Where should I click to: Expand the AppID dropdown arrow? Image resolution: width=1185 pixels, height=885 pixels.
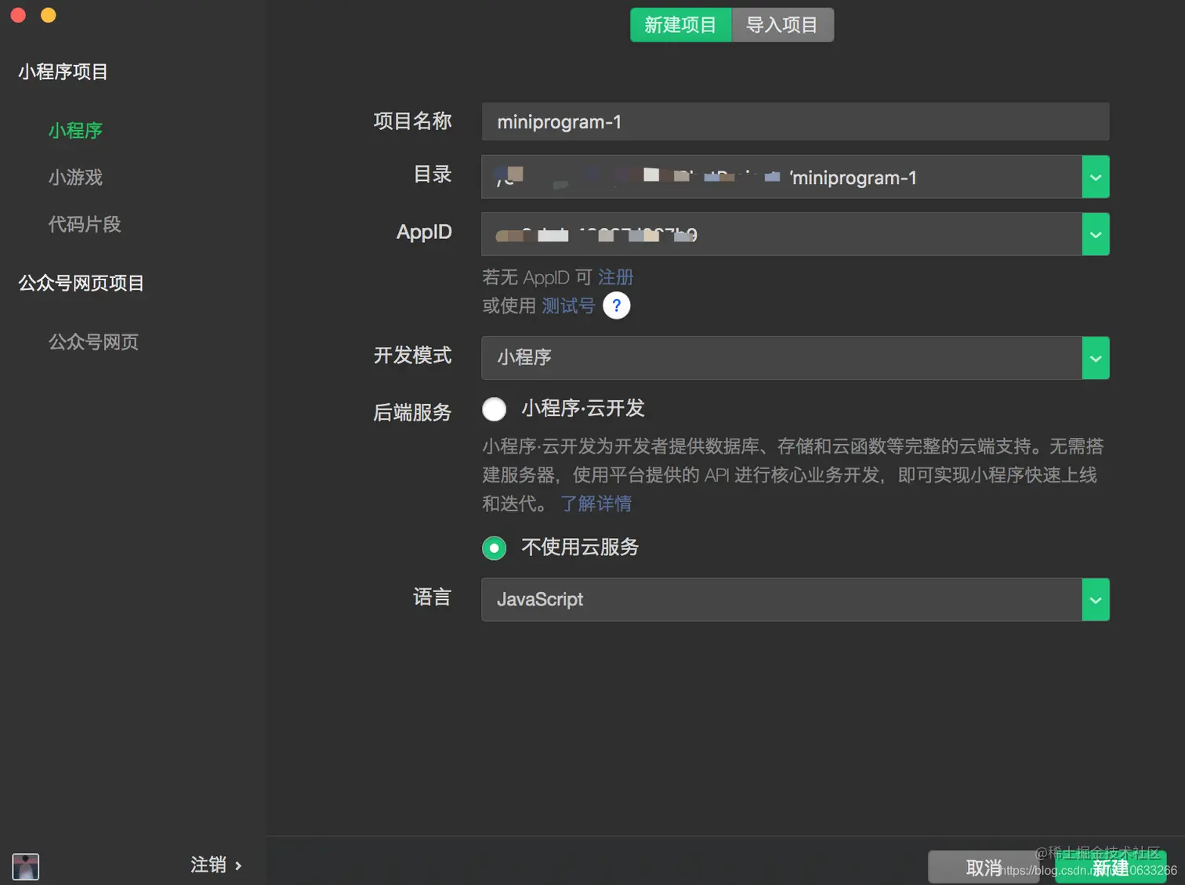tap(1096, 234)
